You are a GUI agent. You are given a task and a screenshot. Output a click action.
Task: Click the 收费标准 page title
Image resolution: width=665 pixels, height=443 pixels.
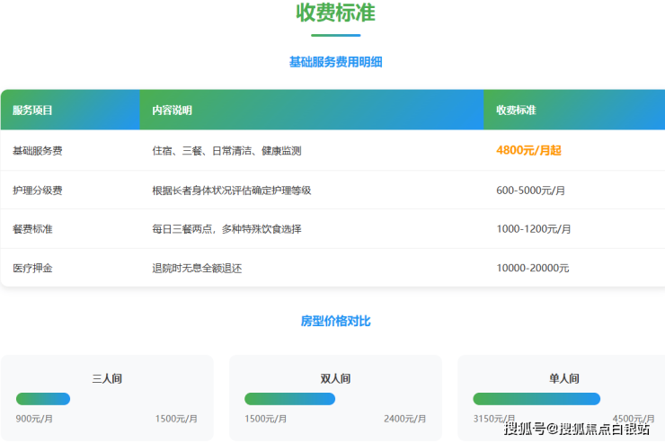pyautogui.click(x=335, y=13)
